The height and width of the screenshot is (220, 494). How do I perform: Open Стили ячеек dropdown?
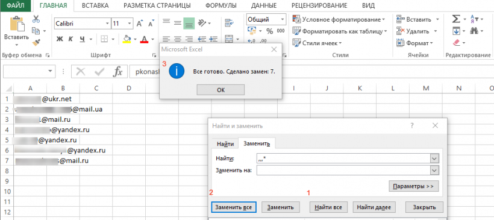tap(317, 43)
